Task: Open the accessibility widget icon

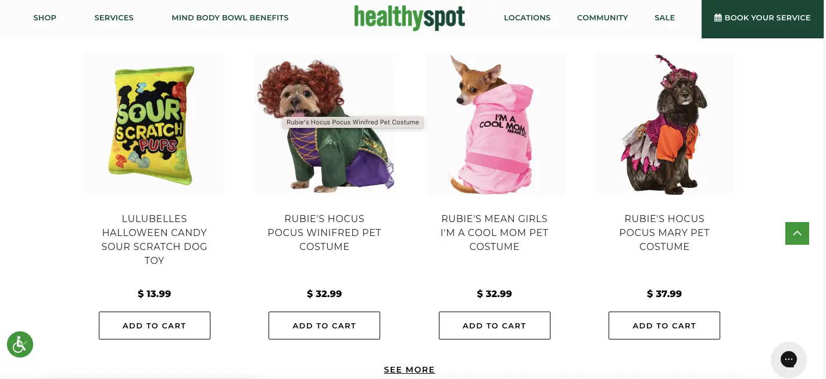Action: [x=20, y=345]
